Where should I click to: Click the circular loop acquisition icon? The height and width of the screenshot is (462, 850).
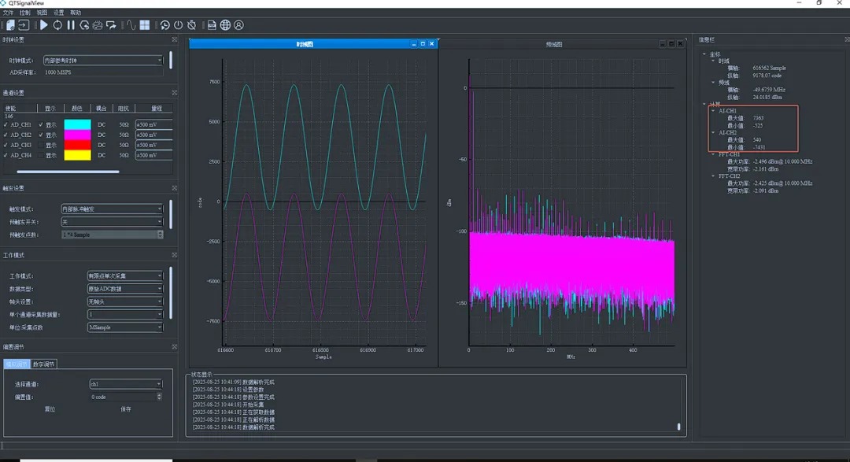pos(57,25)
